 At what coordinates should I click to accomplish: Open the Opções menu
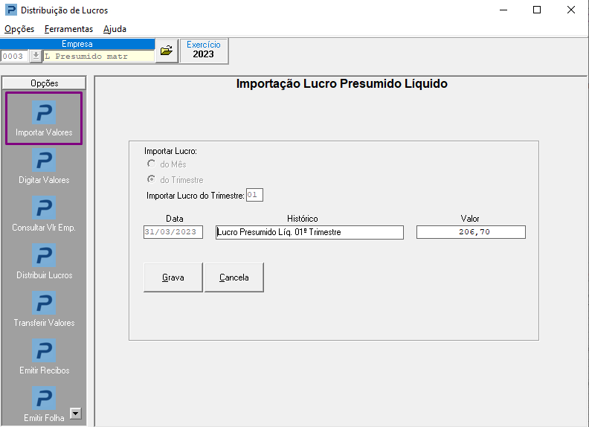19,29
